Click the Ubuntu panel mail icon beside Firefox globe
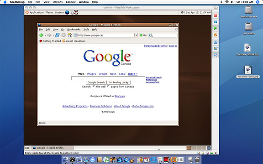 click(x=72, y=13)
